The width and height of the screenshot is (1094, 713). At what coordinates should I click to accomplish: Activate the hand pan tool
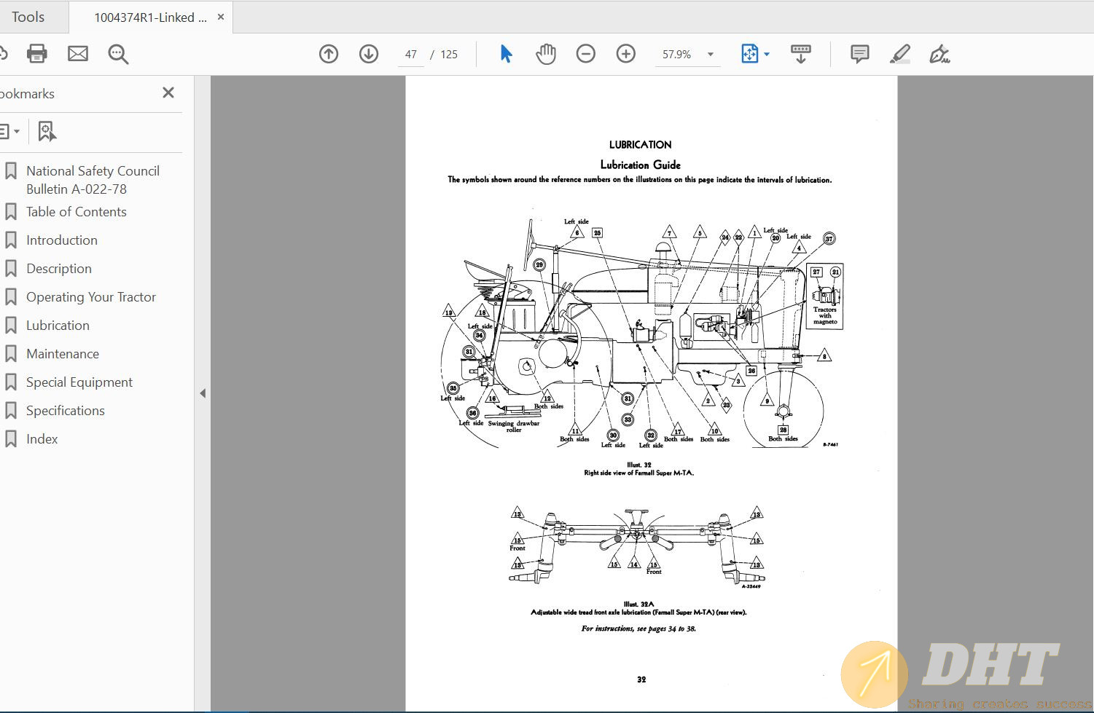pyautogui.click(x=546, y=54)
